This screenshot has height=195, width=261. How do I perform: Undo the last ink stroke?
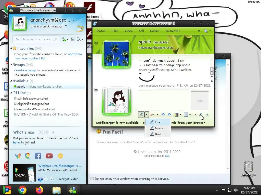[163, 115]
